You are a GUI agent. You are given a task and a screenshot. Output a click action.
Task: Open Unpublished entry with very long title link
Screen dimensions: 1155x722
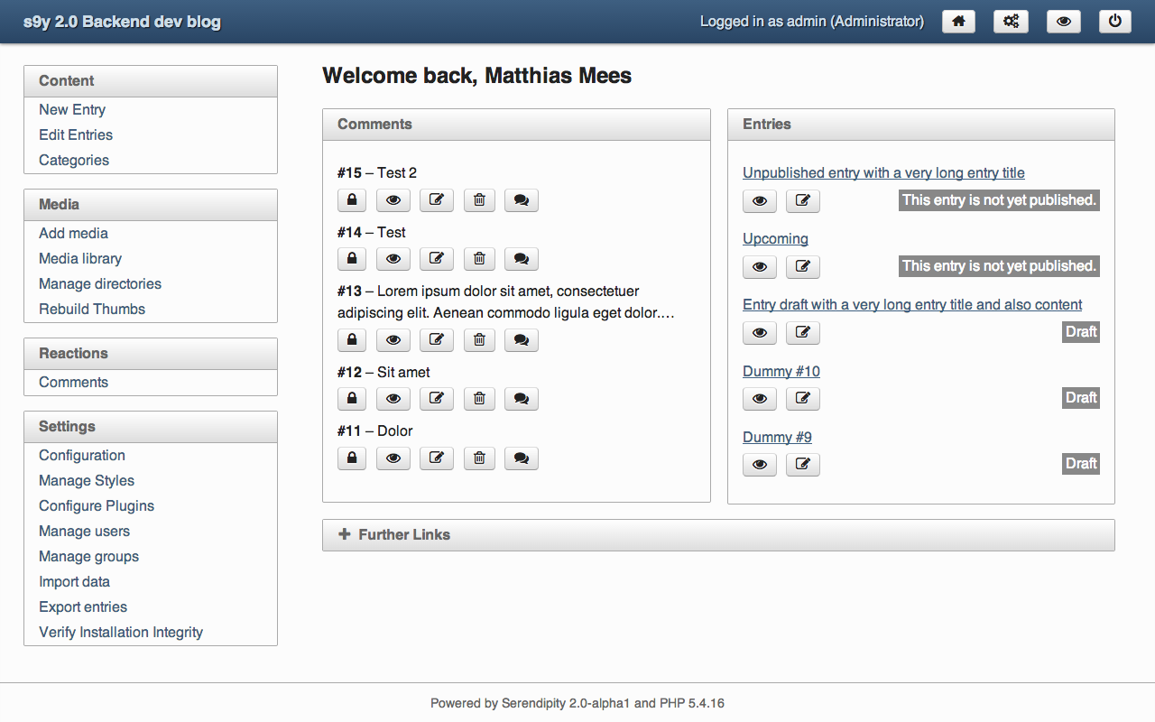883,172
